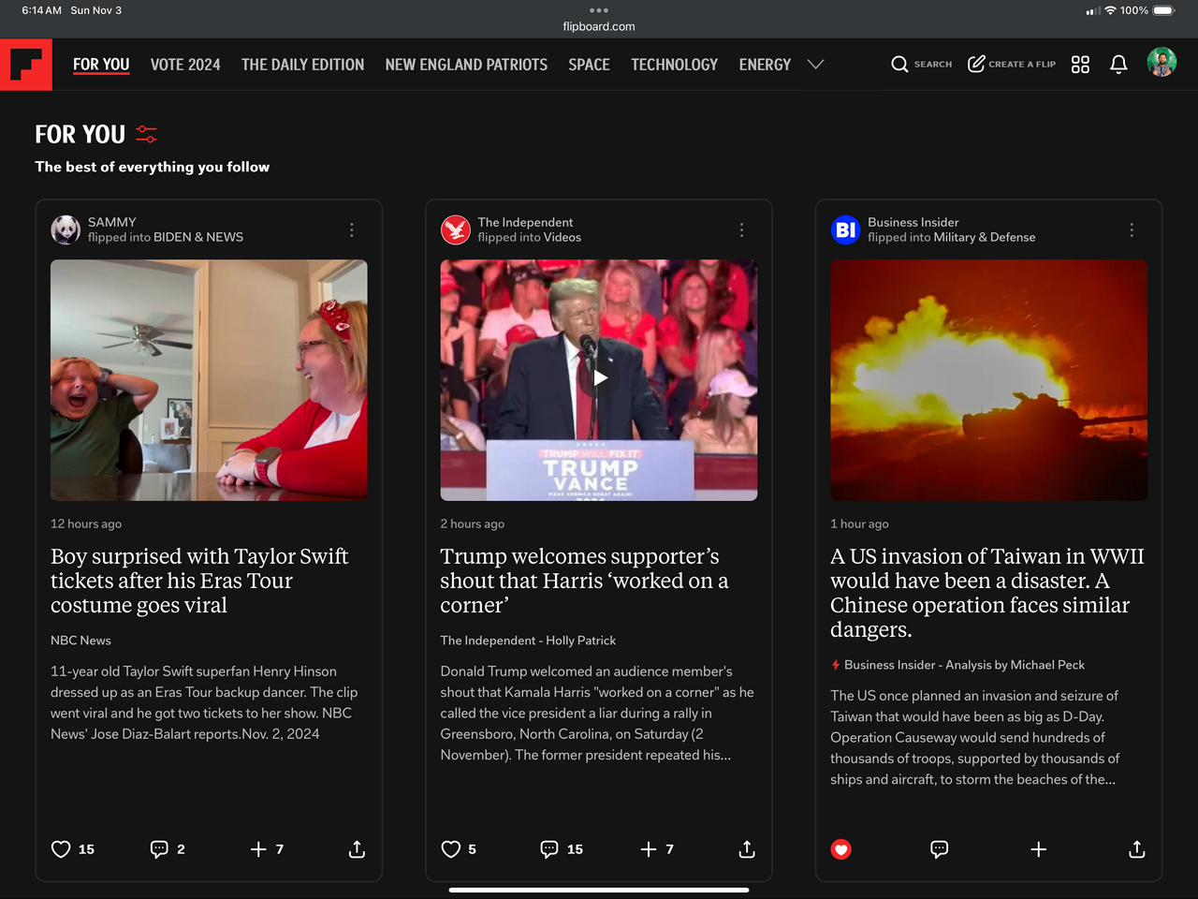The width and height of the screenshot is (1198, 899).
Task: Play the Trump rally video
Action: click(x=599, y=378)
